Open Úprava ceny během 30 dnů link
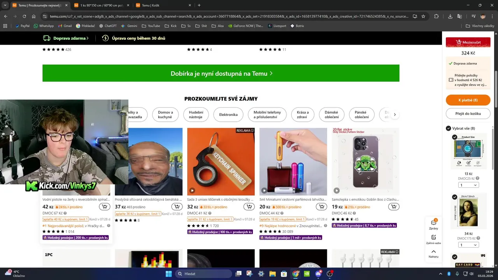This screenshot has height=280, width=498. pyautogui.click(x=133, y=38)
